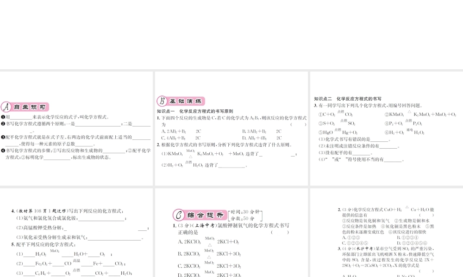Click the circled C badge beside 综合提升

click(x=178, y=215)
